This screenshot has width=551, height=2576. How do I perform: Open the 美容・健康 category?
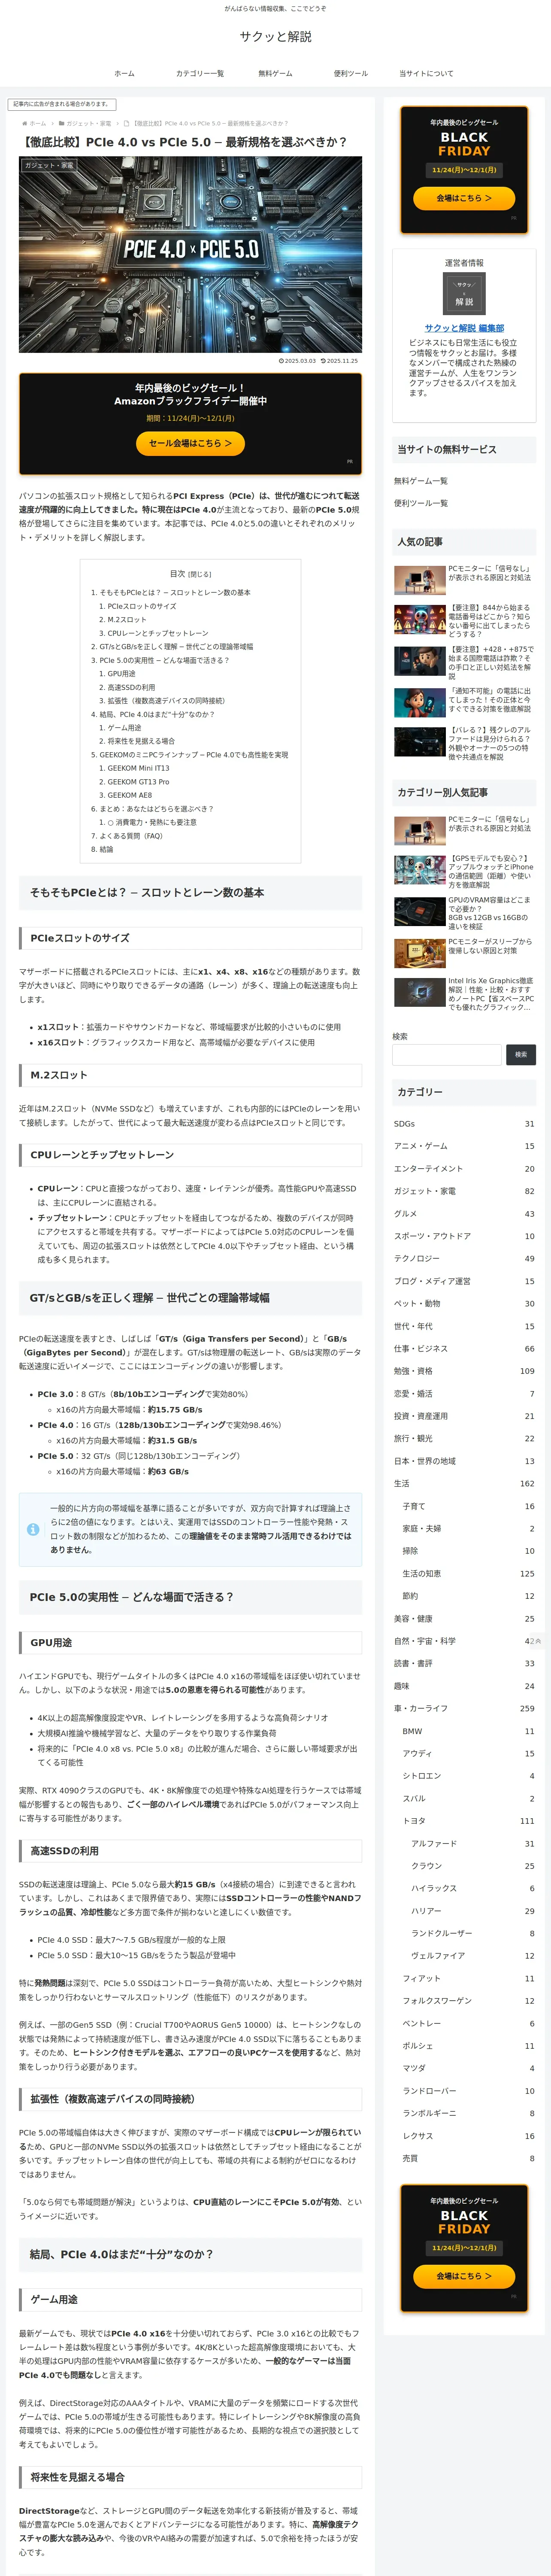(464, 1619)
